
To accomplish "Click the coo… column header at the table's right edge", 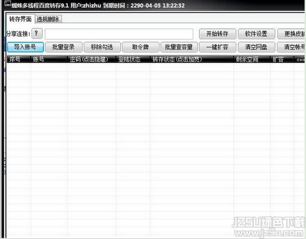I will point(299,59).
